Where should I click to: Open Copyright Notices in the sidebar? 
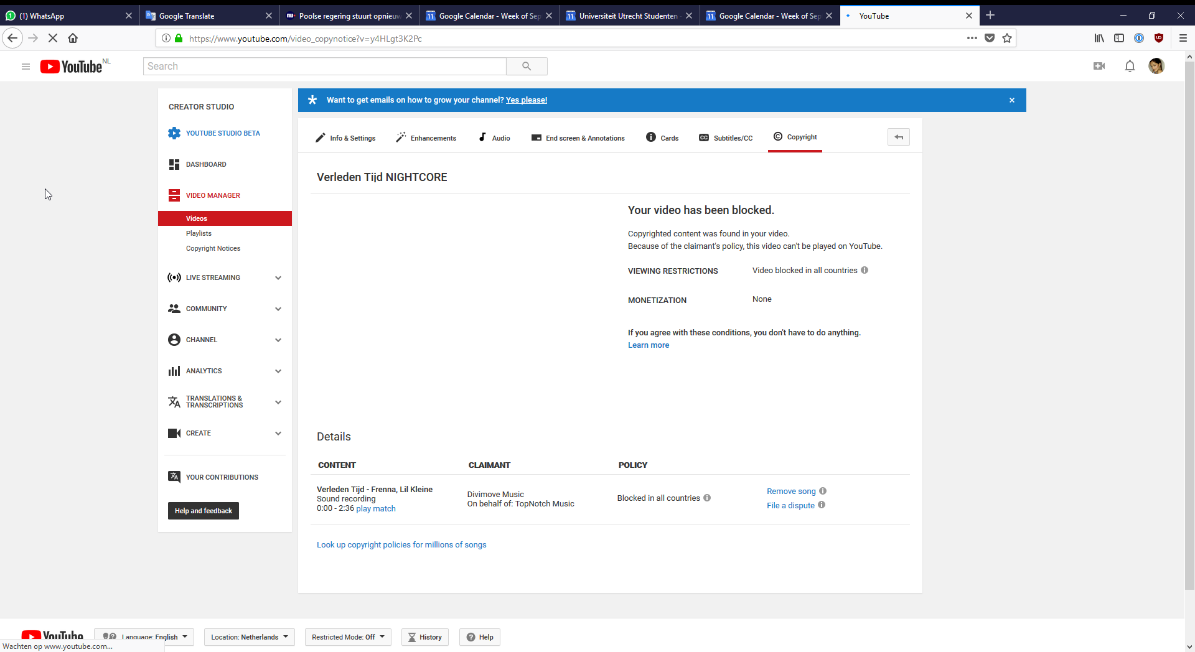(x=213, y=248)
